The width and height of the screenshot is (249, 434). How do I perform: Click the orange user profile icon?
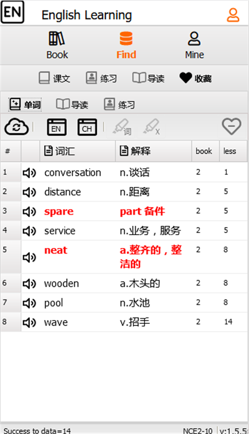click(233, 15)
